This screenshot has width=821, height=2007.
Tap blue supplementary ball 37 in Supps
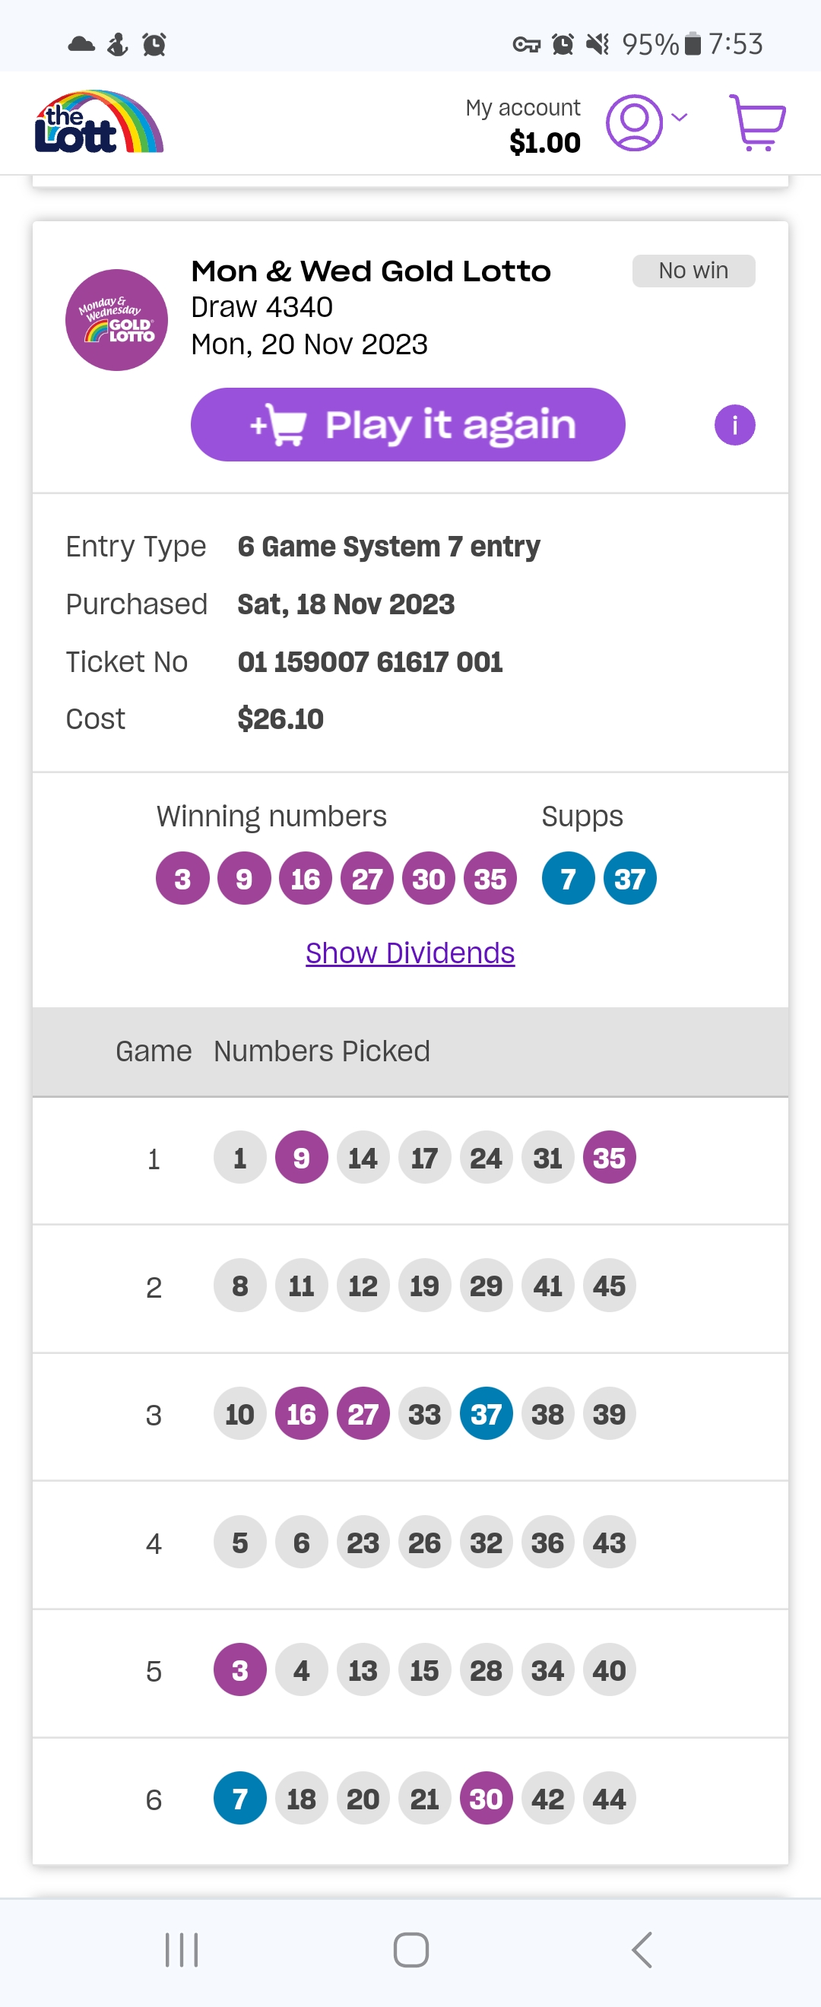pyautogui.click(x=629, y=879)
